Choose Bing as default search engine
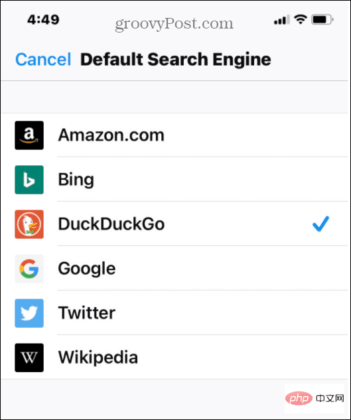This screenshot has height=420, width=351. 175,180
